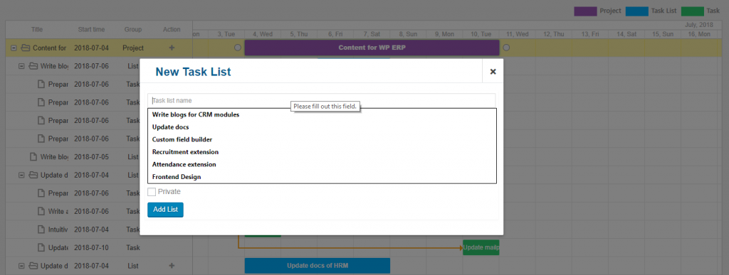The image size is (729, 275).
Task: Click link circle right of 'Content for WP ERP' bar
Action: click(x=507, y=48)
